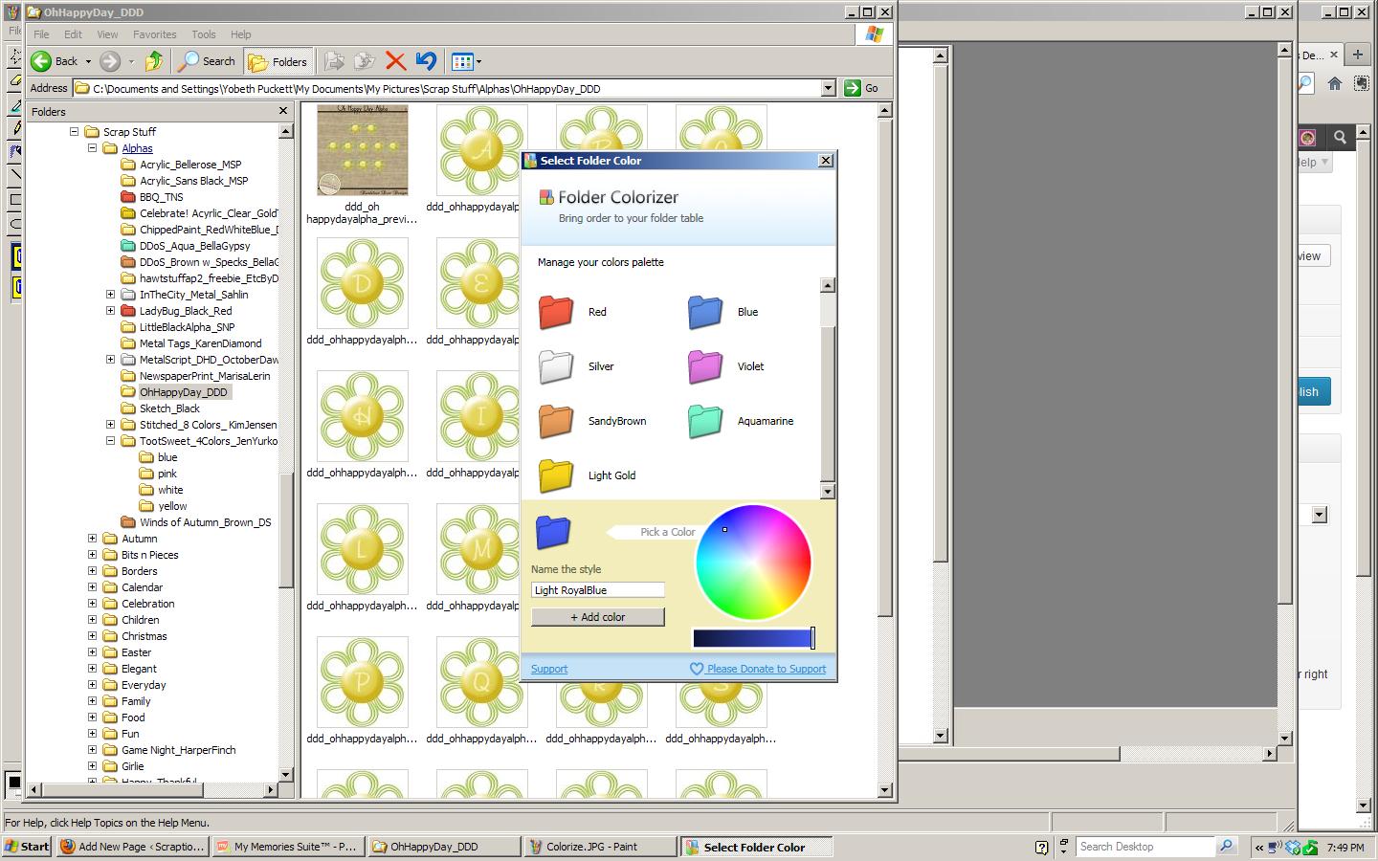Click the red Delete icon in toolbar
1378x861 pixels.
pos(395,61)
